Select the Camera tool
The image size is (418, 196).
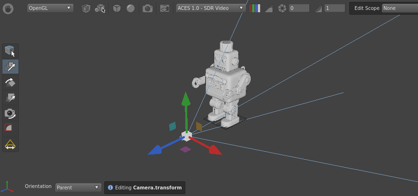pos(10,113)
